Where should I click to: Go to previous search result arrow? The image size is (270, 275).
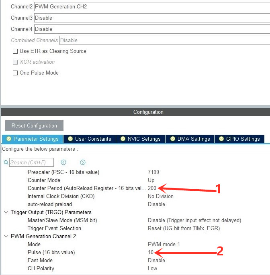pos(63,162)
